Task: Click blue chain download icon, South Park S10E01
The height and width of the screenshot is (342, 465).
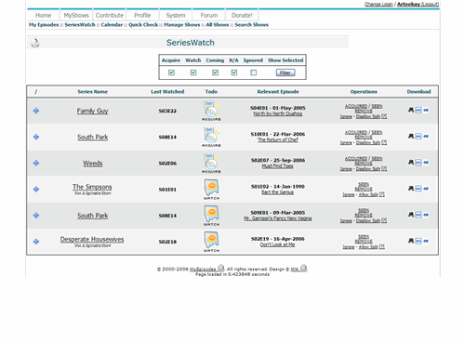Action: 426,136
